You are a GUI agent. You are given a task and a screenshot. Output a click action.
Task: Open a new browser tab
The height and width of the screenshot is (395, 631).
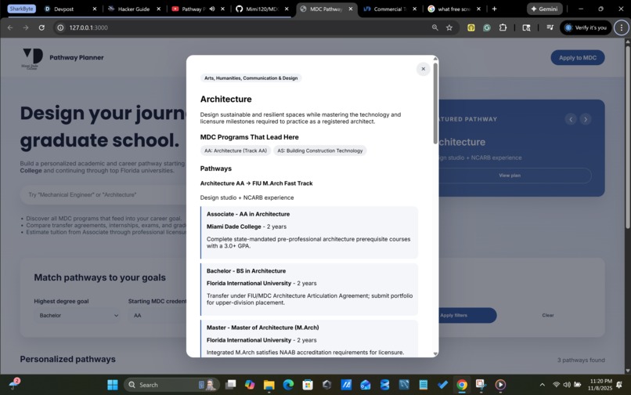coord(494,9)
